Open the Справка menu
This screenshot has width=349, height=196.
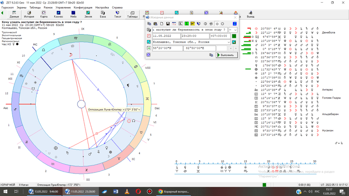click(x=117, y=8)
